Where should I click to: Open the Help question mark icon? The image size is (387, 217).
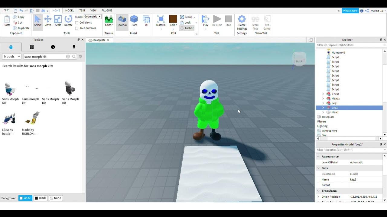click(x=362, y=11)
